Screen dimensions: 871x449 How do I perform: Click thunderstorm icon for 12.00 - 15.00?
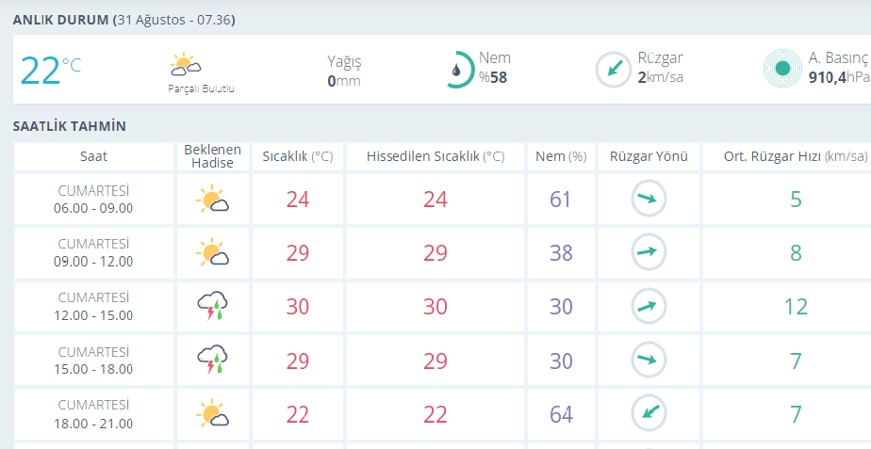click(212, 306)
